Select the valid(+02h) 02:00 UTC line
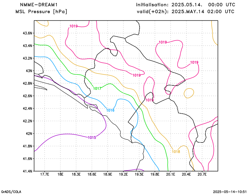Viewport: 252px width, 194px height. click(x=186, y=12)
